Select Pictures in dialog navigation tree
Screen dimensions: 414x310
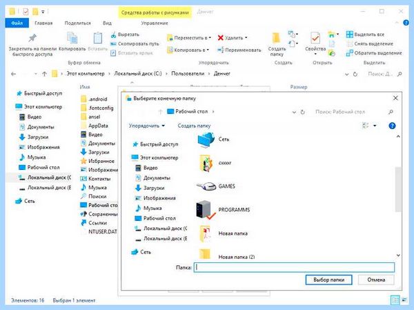(155, 198)
